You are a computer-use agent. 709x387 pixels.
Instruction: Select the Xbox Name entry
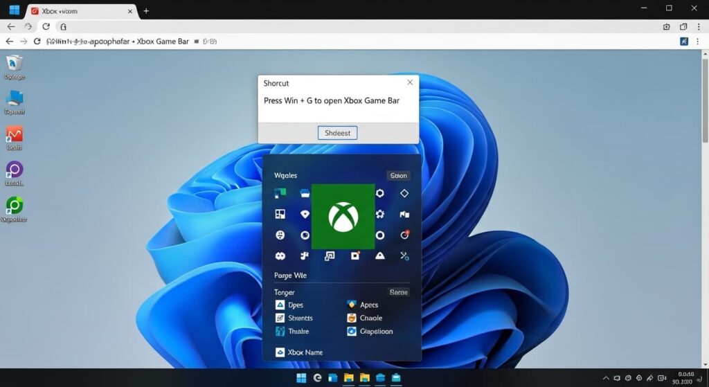[299, 352]
